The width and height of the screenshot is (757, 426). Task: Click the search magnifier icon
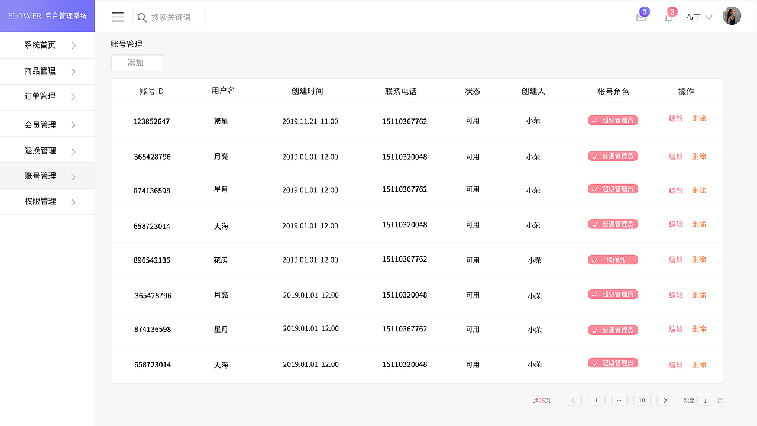click(142, 18)
